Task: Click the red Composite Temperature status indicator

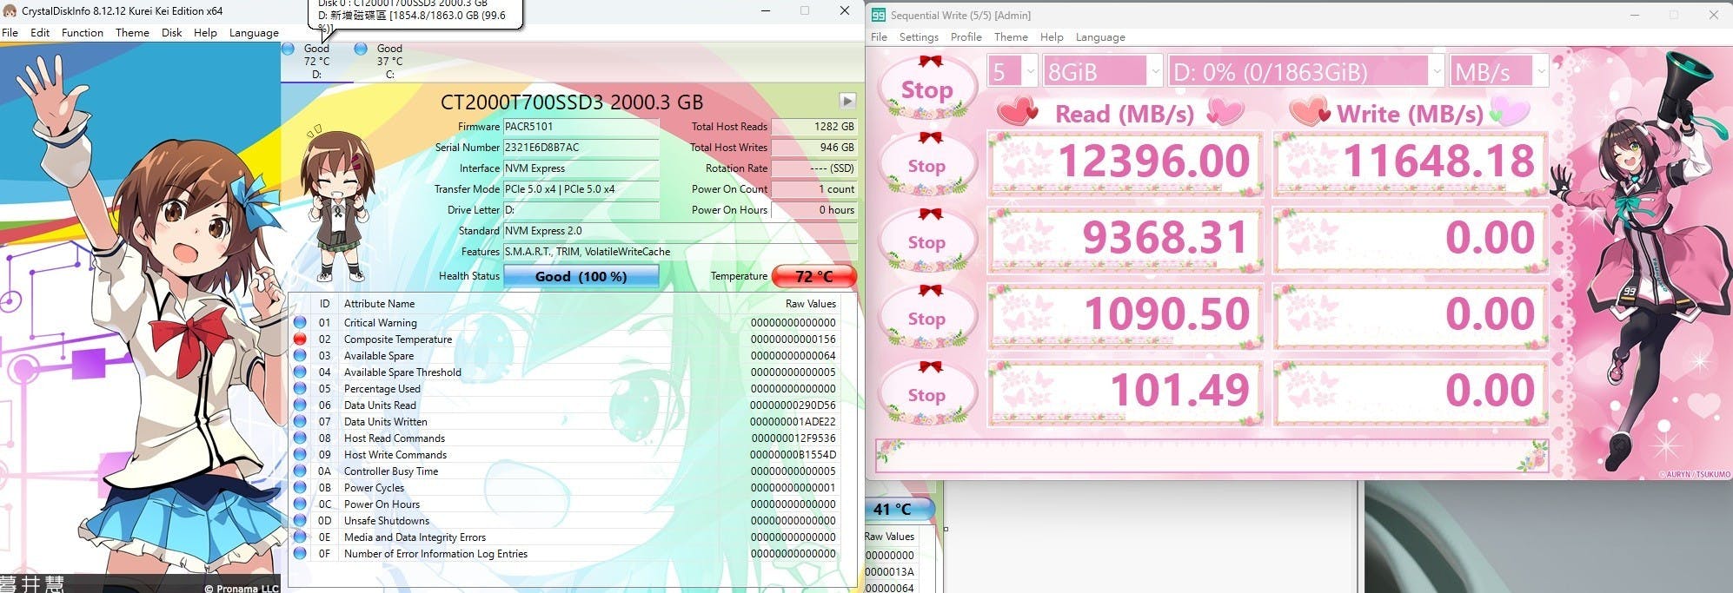Action: [300, 339]
